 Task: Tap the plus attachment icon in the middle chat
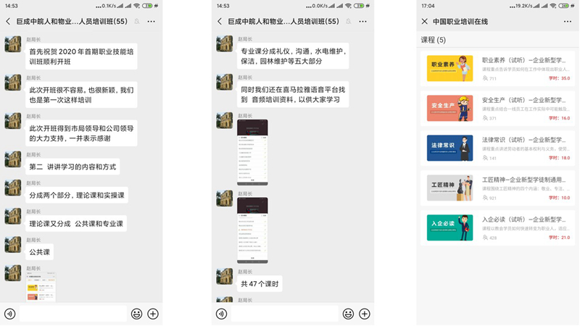(365, 314)
